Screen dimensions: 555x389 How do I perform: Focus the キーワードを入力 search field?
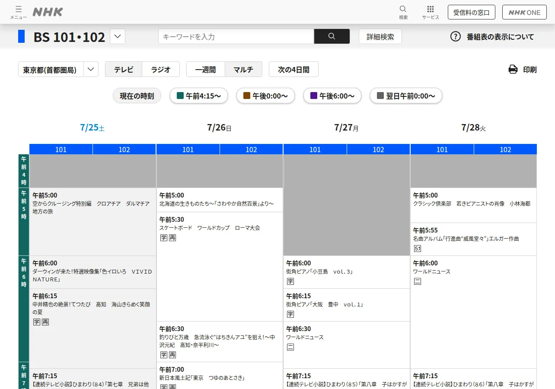click(236, 36)
